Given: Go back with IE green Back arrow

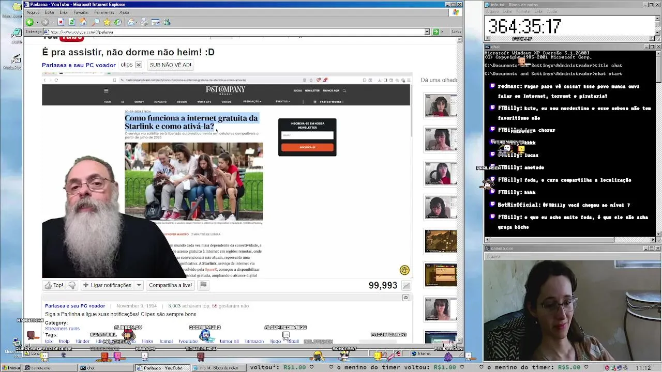Looking at the screenshot, I should (29, 22).
